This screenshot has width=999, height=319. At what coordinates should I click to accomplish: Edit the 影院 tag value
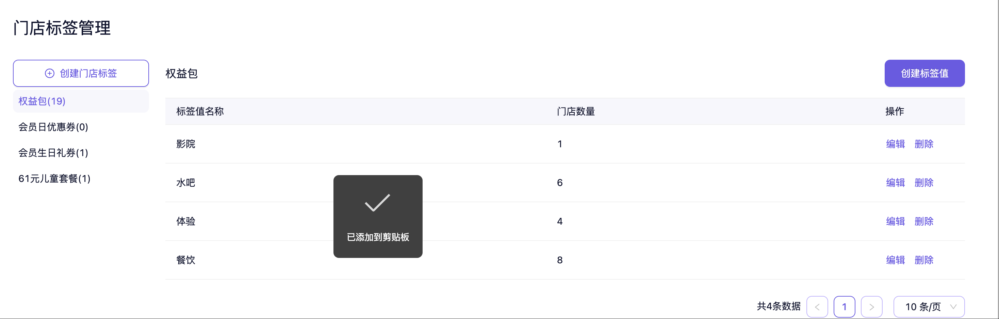tap(895, 144)
